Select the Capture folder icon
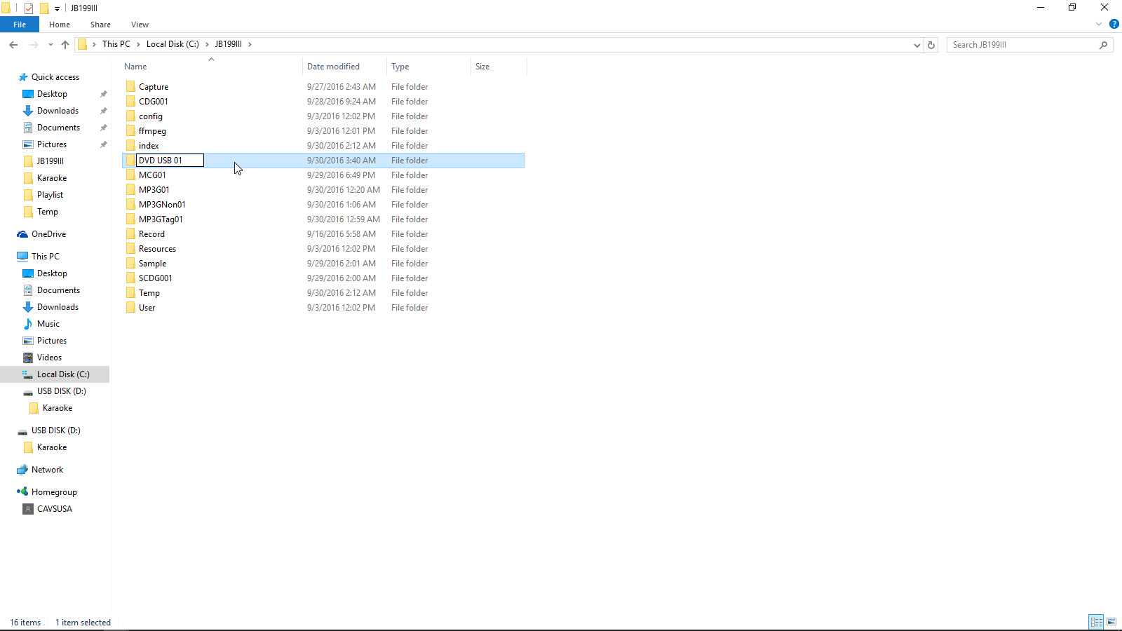The image size is (1122, 631). pos(130,87)
